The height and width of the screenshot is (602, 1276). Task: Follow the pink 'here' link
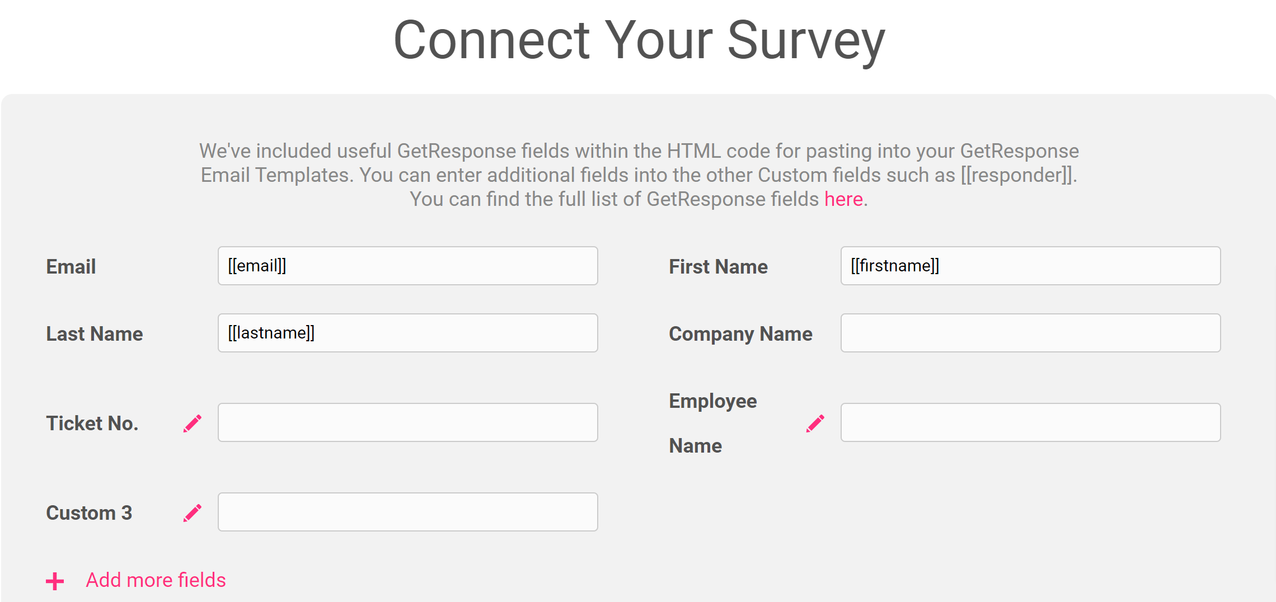pyautogui.click(x=843, y=199)
